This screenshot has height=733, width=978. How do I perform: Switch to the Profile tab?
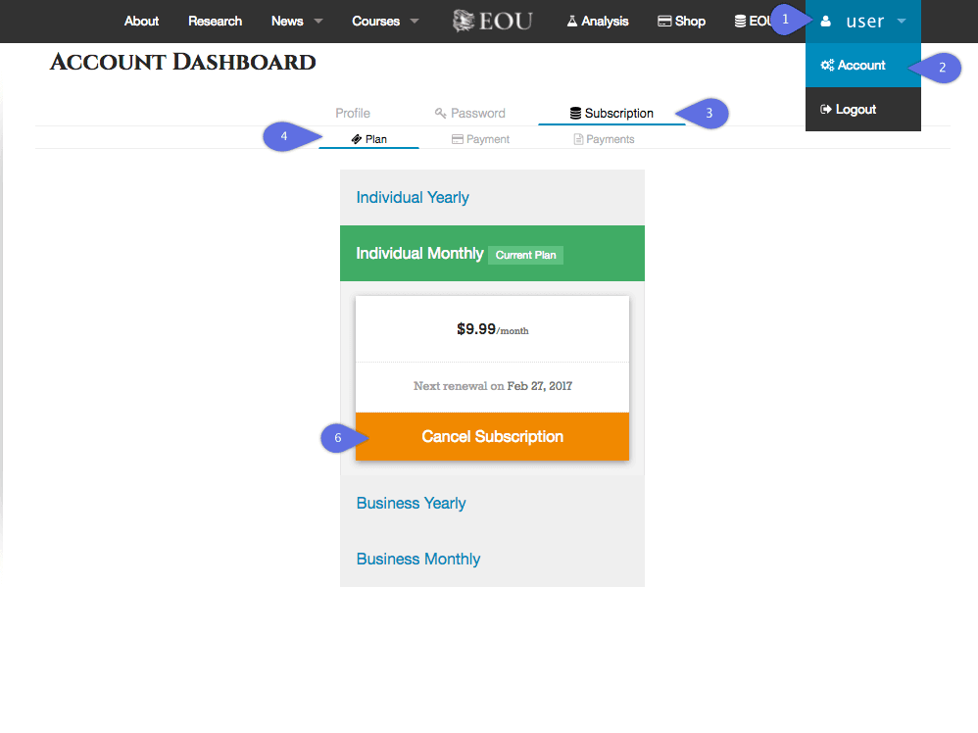point(353,114)
